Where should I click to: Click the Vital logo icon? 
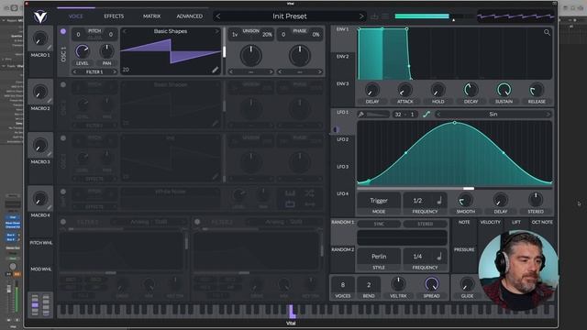40,16
